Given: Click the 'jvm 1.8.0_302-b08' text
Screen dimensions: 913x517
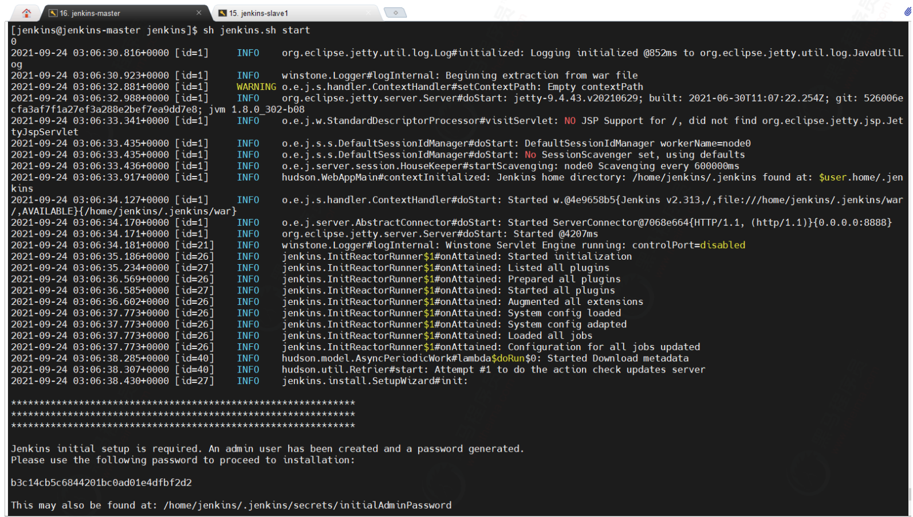Looking at the screenshot, I should [x=257, y=109].
